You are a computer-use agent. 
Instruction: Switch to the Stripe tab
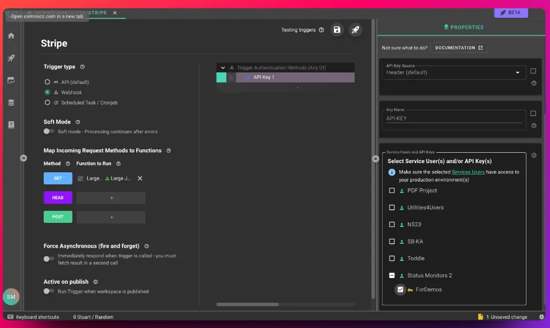[x=97, y=13]
